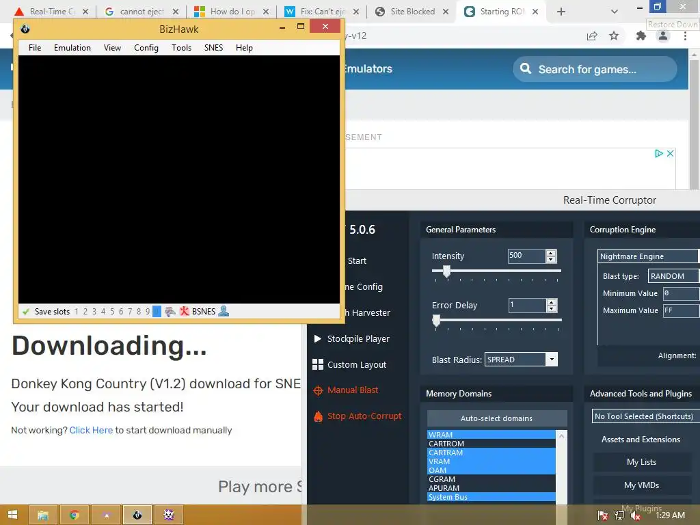Click the Auto-select domains button

pos(497,418)
